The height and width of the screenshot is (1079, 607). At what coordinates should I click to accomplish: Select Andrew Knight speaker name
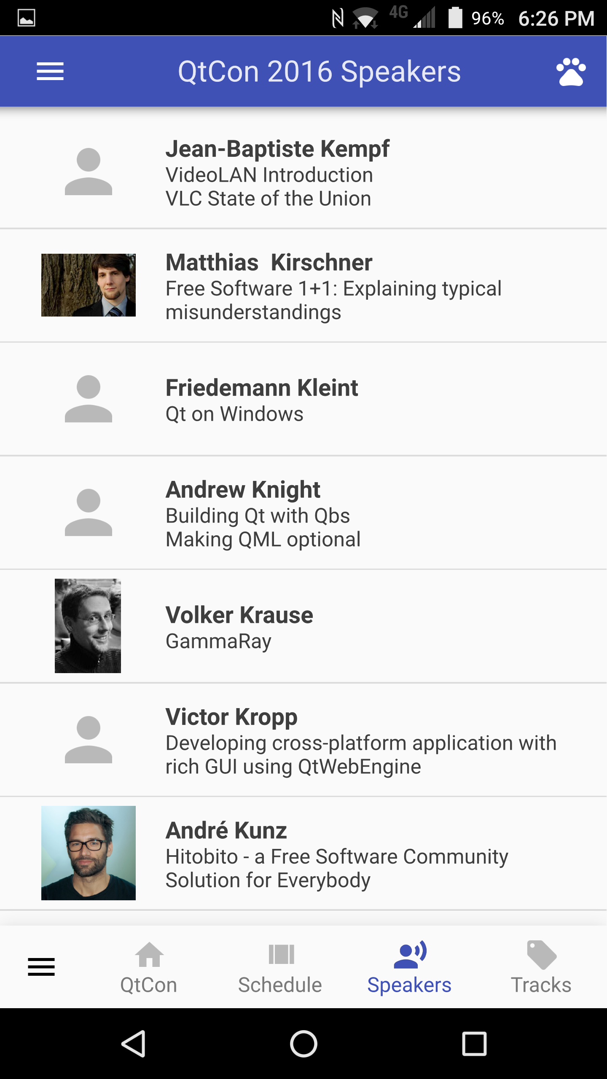243,490
